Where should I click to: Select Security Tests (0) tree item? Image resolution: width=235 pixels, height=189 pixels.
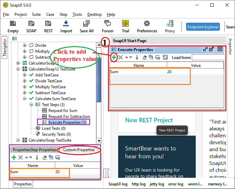click(56, 134)
